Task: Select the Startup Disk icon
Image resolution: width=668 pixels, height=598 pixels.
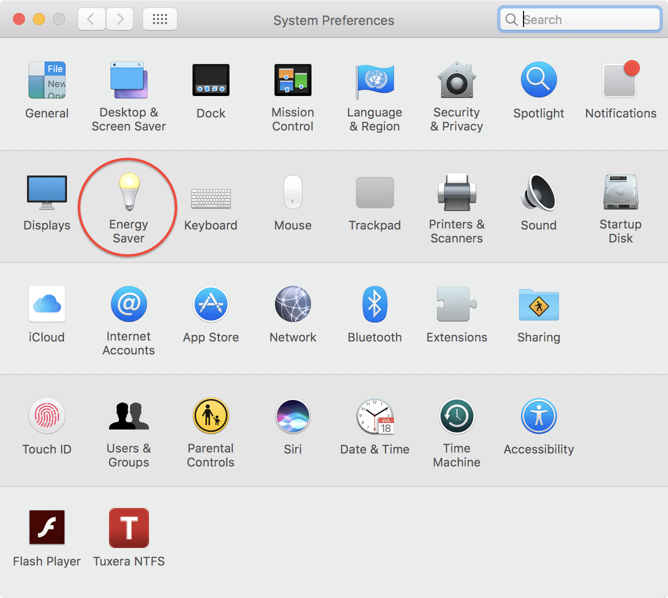Action: point(620,192)
